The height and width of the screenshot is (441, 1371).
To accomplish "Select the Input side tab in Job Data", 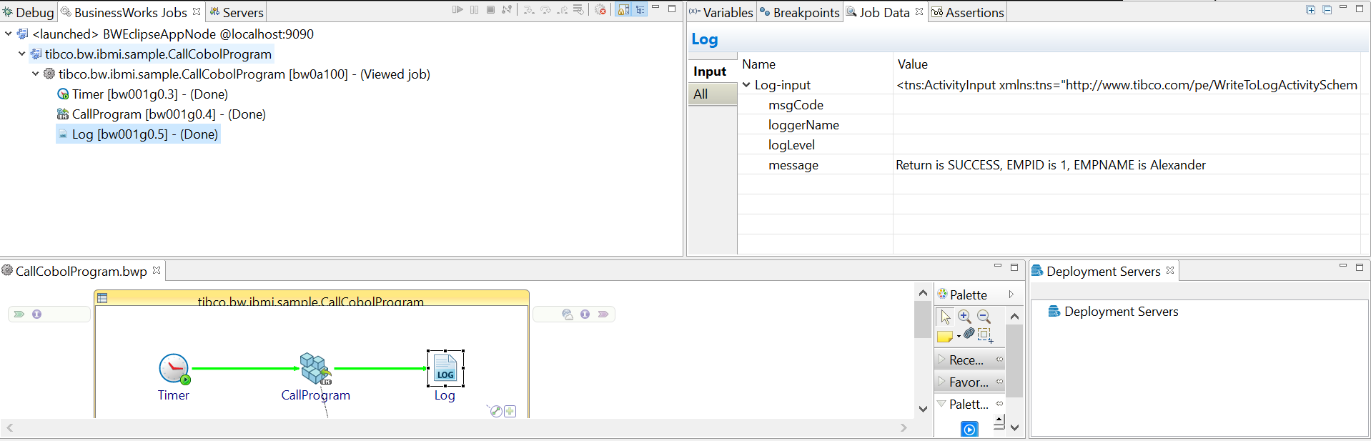I will tap(712, 71).
